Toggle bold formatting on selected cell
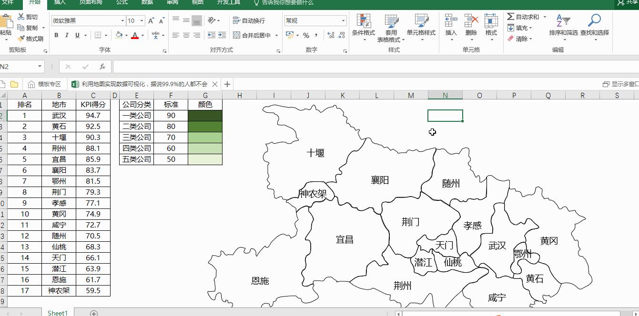 pyautogui.click(x=56, y=35)
